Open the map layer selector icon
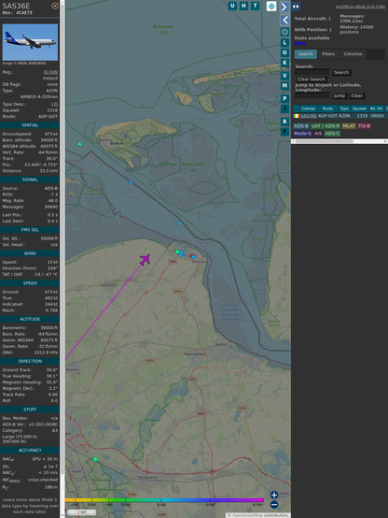 tap(271, 7)
